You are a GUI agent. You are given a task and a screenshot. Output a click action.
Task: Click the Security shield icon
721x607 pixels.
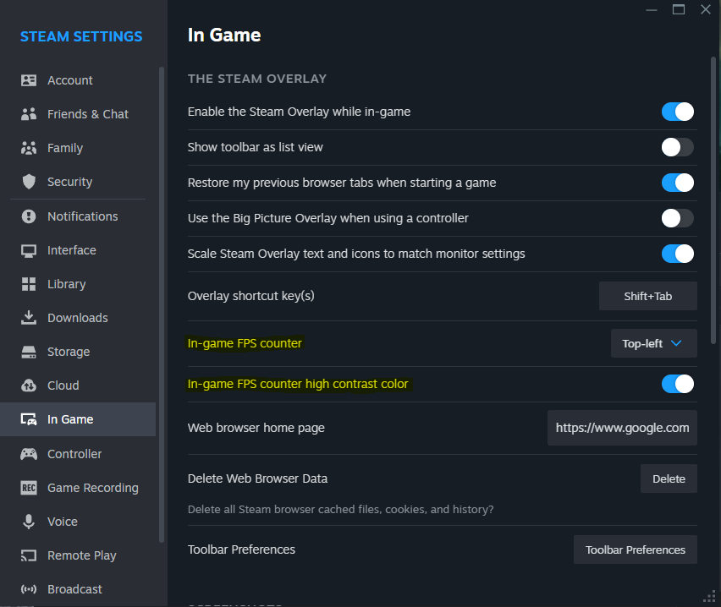coord(29,182)
